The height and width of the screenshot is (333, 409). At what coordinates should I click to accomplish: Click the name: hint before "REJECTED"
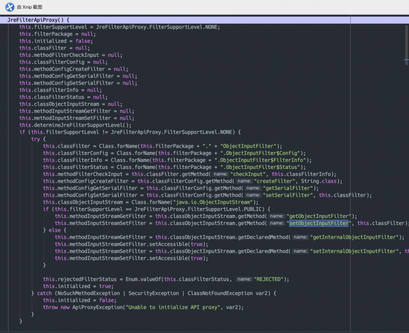coord(244,279)
